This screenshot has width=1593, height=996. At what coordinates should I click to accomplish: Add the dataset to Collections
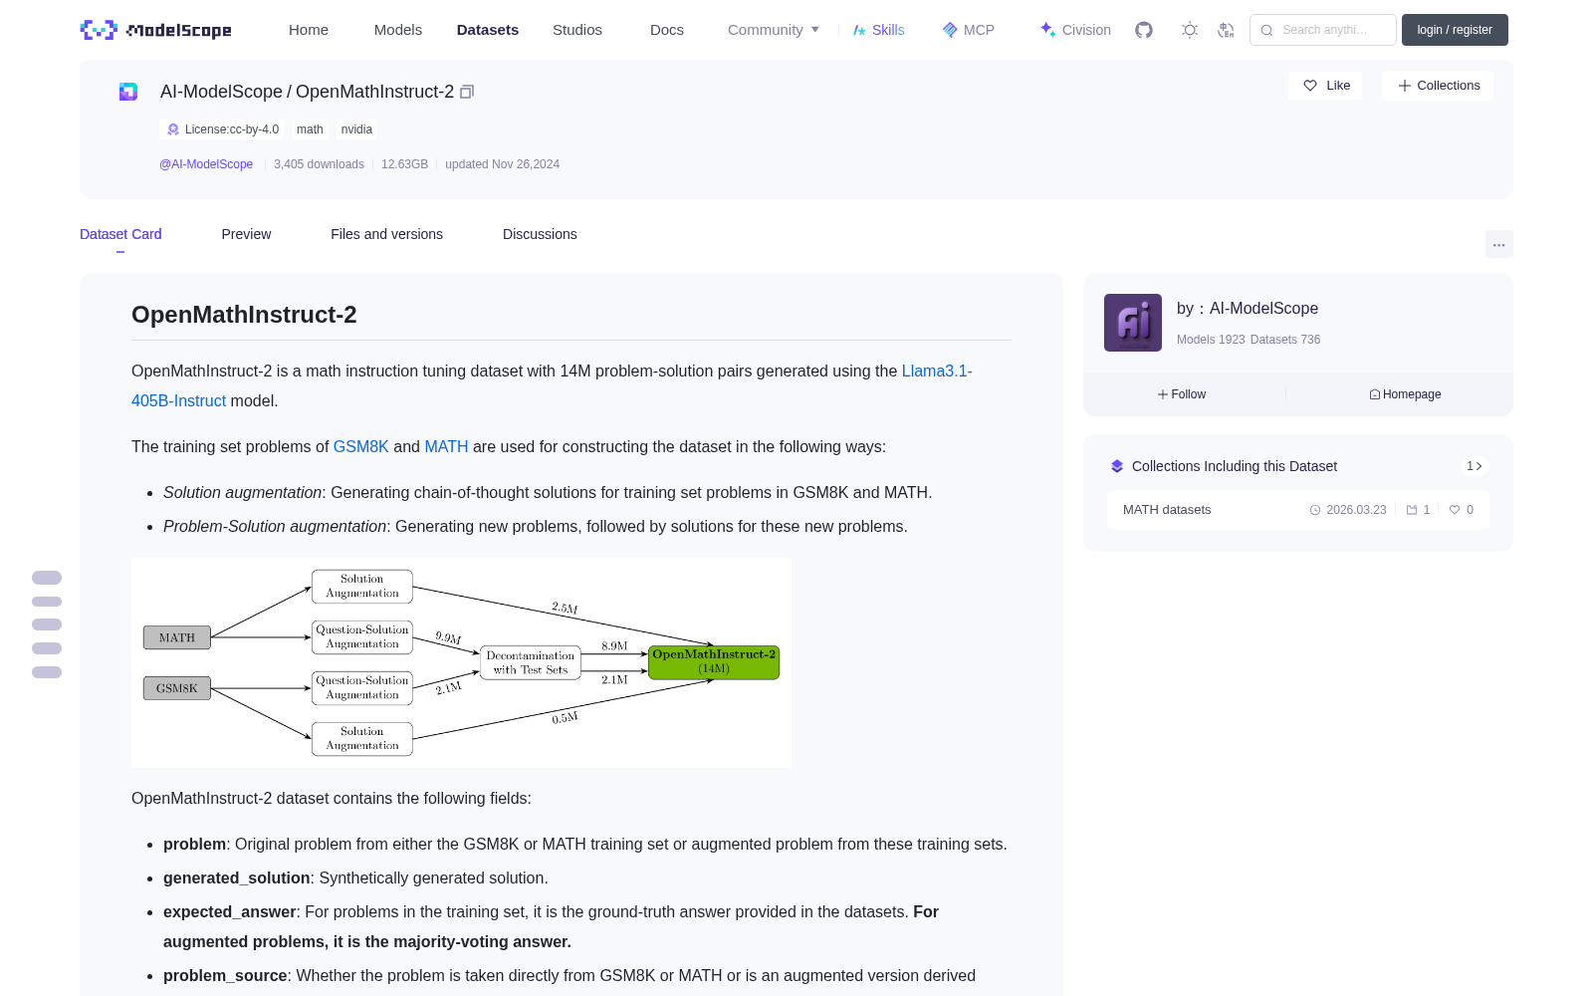[x=1438, y=86]
